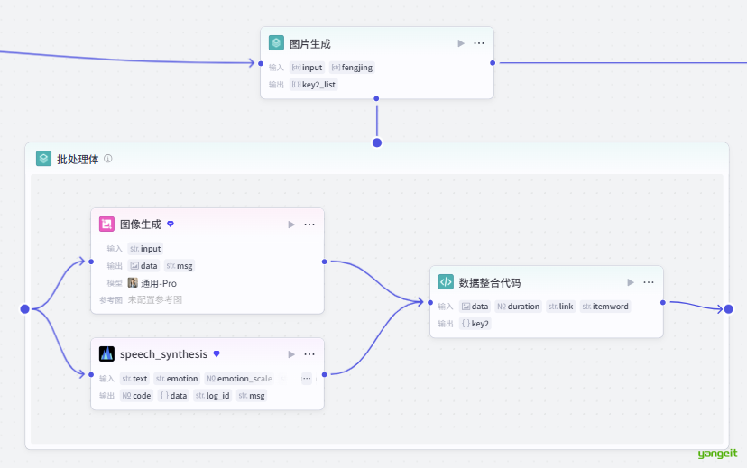747x468 pixels.
Task: Click the 数据整合代码 code node icon
Action: (446, 282)
